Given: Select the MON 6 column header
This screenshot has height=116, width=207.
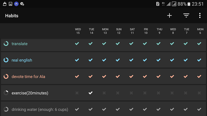Looking at the screenshot, I should point(200,31).
